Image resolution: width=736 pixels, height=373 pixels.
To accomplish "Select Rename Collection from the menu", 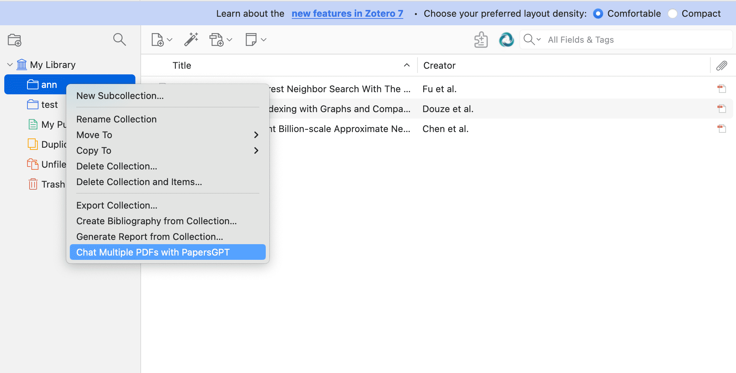I will pos(116,119).
